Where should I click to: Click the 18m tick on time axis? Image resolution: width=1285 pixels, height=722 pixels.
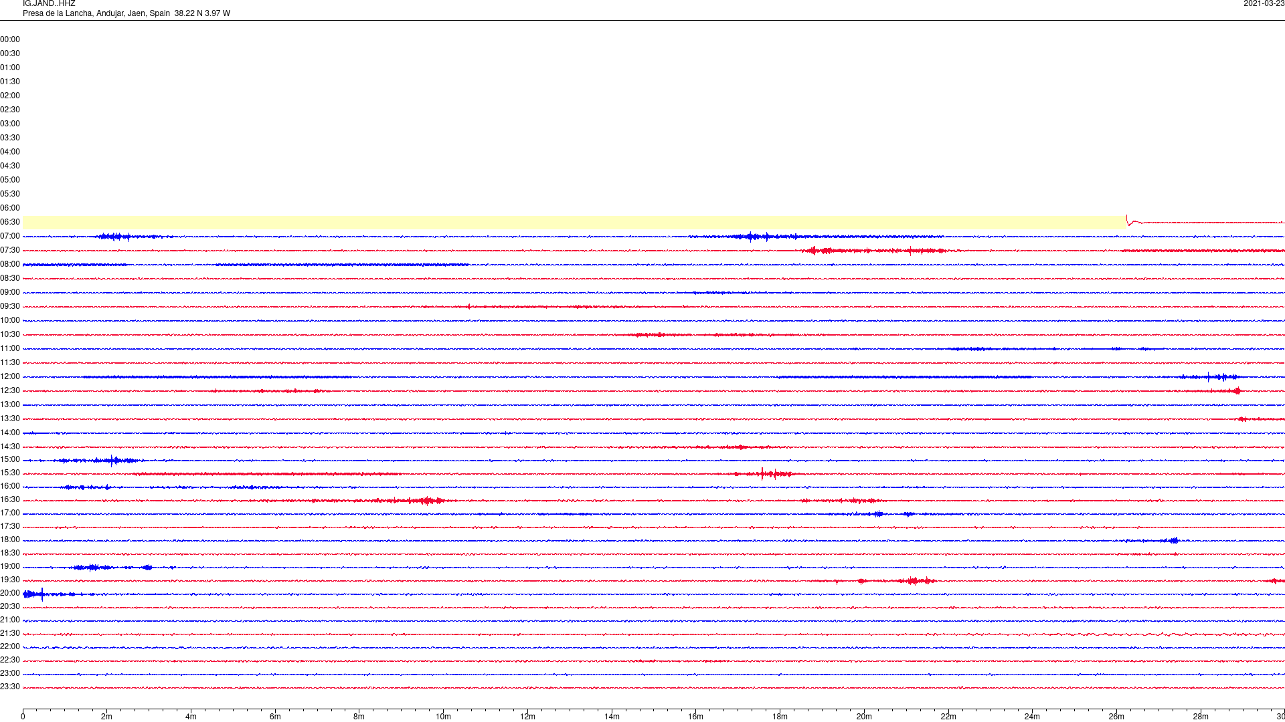(x=780, y=717)
